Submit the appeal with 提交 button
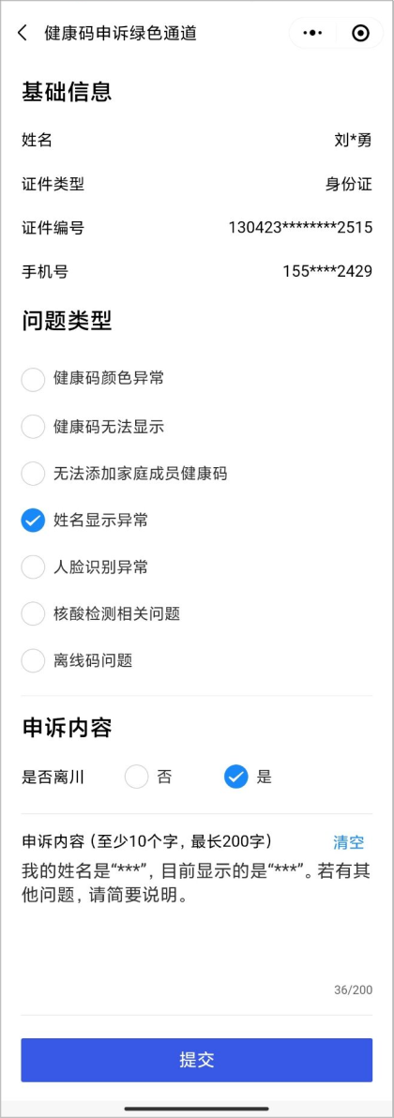This screenshot has height=1118, width=394. 196,1060
